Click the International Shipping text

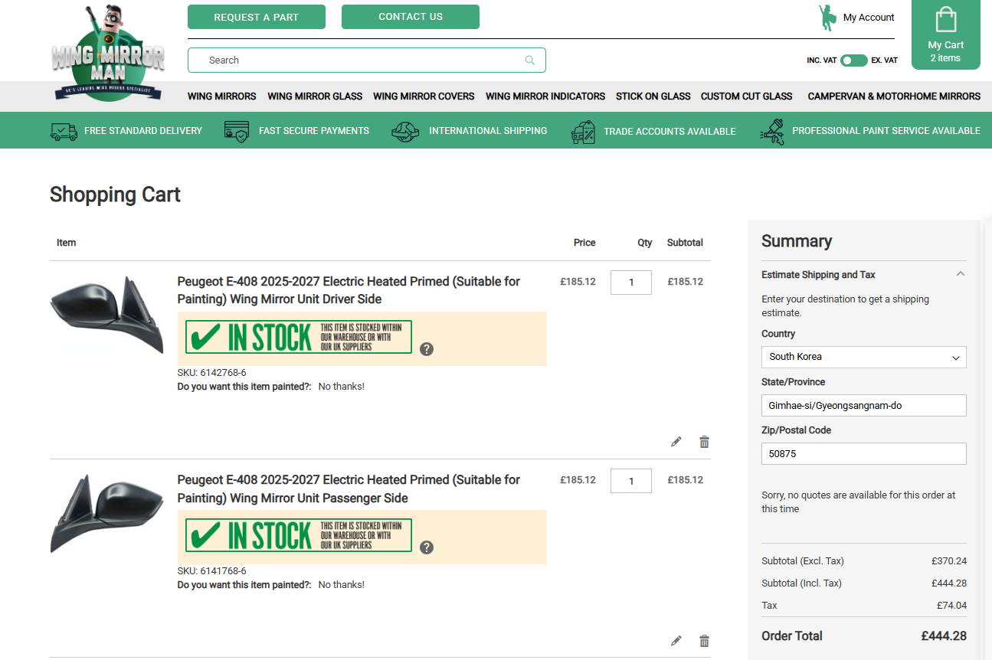coord(488,131)
